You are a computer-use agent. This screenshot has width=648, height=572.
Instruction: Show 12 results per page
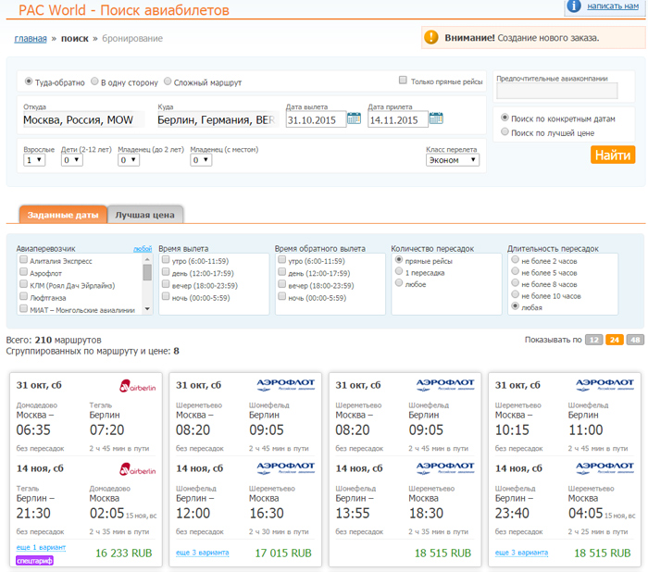594,340
